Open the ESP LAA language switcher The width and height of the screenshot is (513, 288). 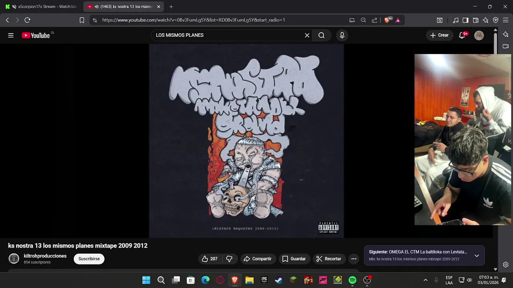[x=449, y=280]
